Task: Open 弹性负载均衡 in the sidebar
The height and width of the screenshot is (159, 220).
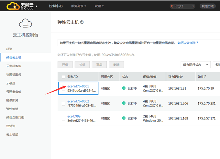Action: point(15,118)
